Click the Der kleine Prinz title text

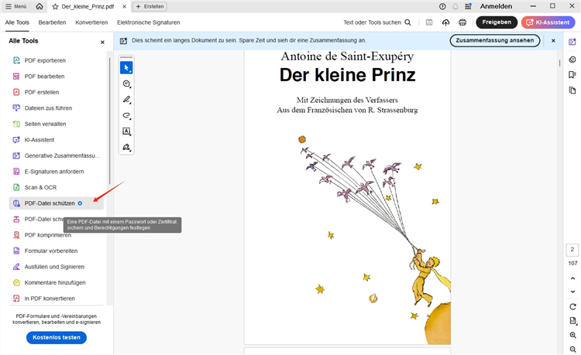(347, 75)
